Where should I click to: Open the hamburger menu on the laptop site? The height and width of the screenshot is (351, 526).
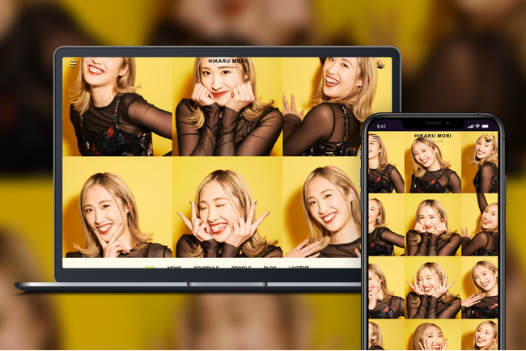click(x=73, y=64)
